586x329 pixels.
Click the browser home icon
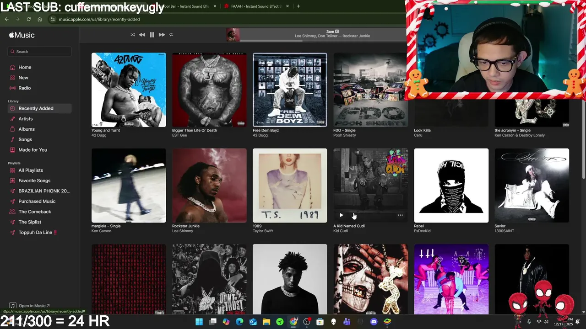(39, 19)
